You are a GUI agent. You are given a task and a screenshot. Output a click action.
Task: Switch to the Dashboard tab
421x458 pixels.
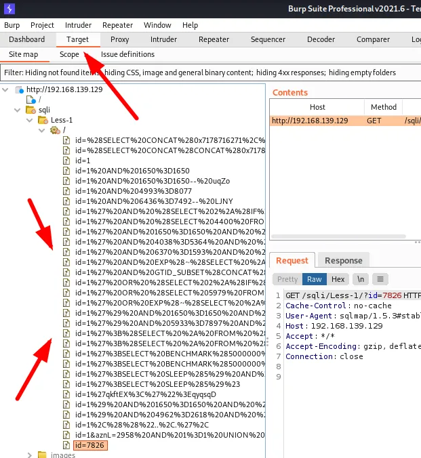pos(27,39)
